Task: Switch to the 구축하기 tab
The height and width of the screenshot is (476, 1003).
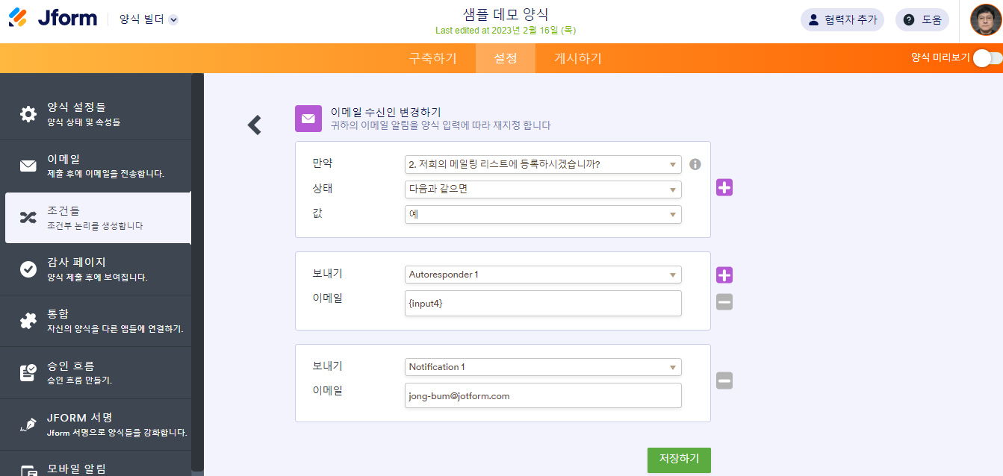Action: click(432, 58)
